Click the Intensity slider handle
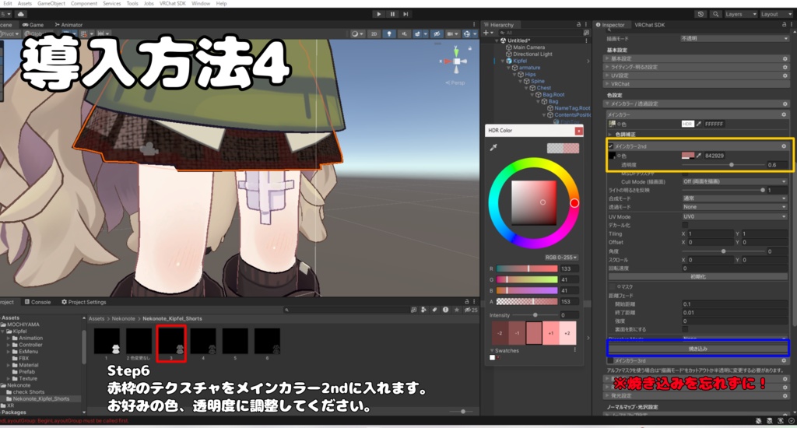Screen dimensions: 797x428 (535, 315)
